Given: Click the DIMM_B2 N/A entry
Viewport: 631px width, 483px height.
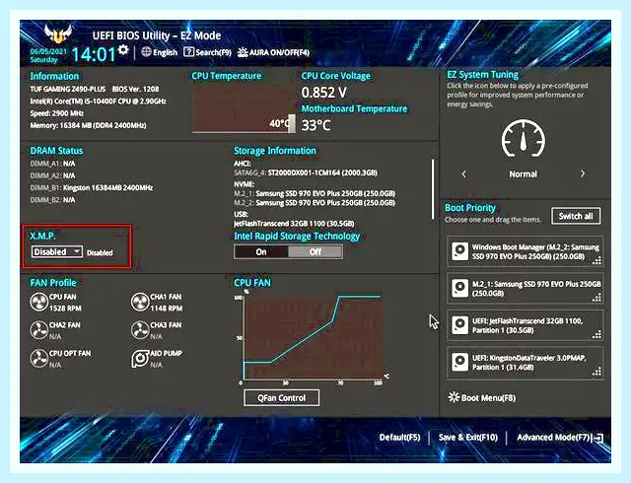Looking at the screenshot, I should coord(52,200).
